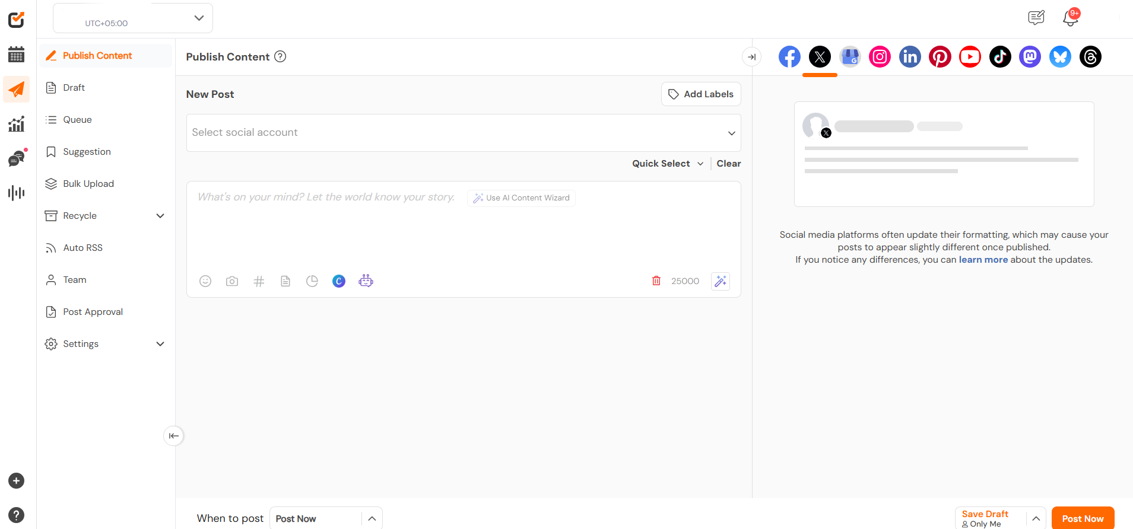
Task: Follow the learn more link
Action: pyautogui.click(x=983, y=260)
